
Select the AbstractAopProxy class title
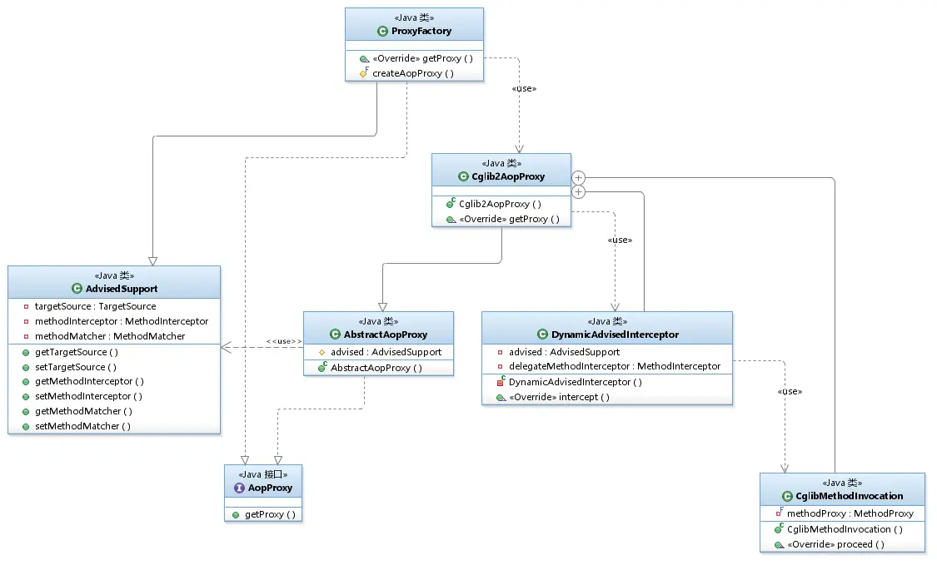point(386,335)
